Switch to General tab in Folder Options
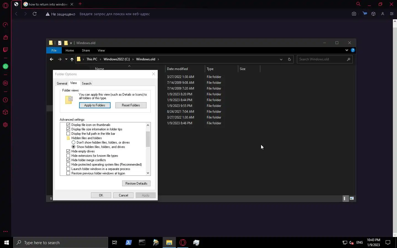This screenshot has width=397, height=248. (x=62, y=83)
